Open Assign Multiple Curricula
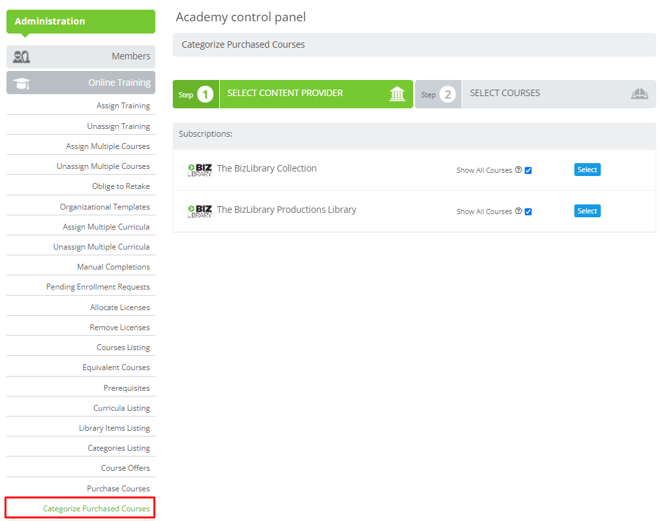 pos(106,227)
